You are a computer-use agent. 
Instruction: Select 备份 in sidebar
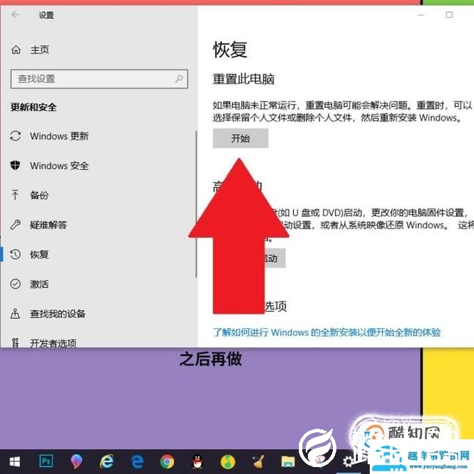[x=40, y=195]
